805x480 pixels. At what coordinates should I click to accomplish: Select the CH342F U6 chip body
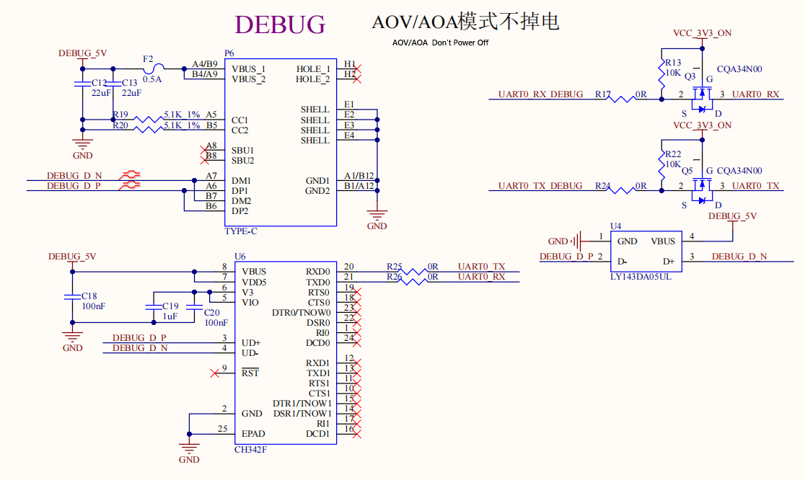[286, 353]
